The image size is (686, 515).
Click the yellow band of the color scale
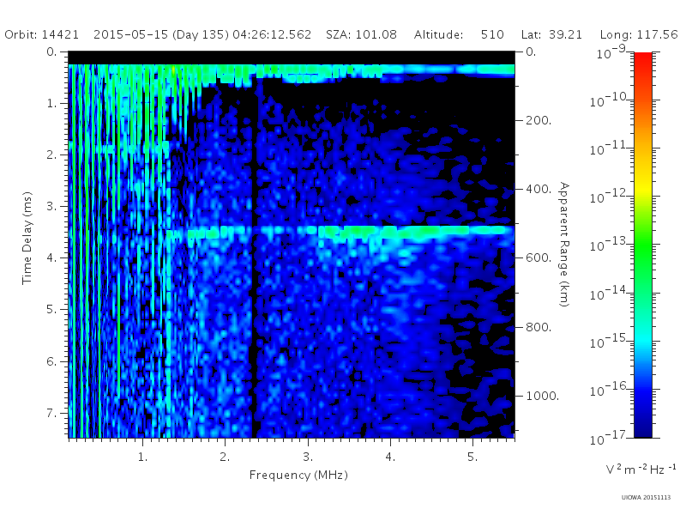642,188
